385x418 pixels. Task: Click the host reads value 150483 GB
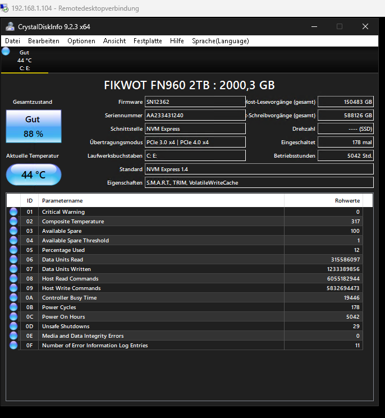[x=346, y=102]
